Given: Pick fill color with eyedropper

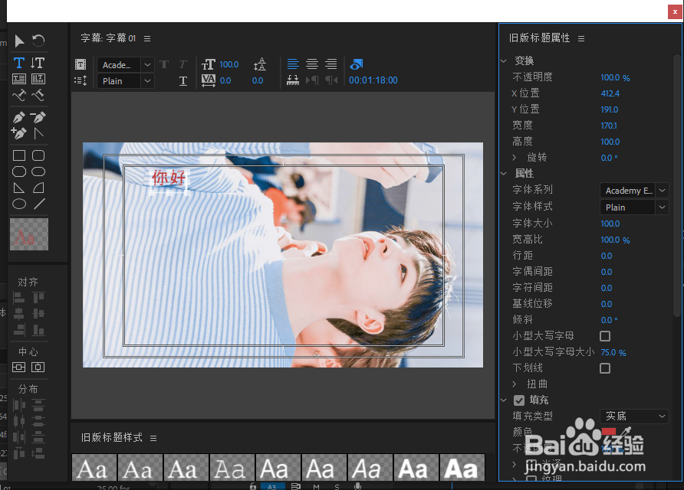Looking at the screenshot, I should [626, 432].
